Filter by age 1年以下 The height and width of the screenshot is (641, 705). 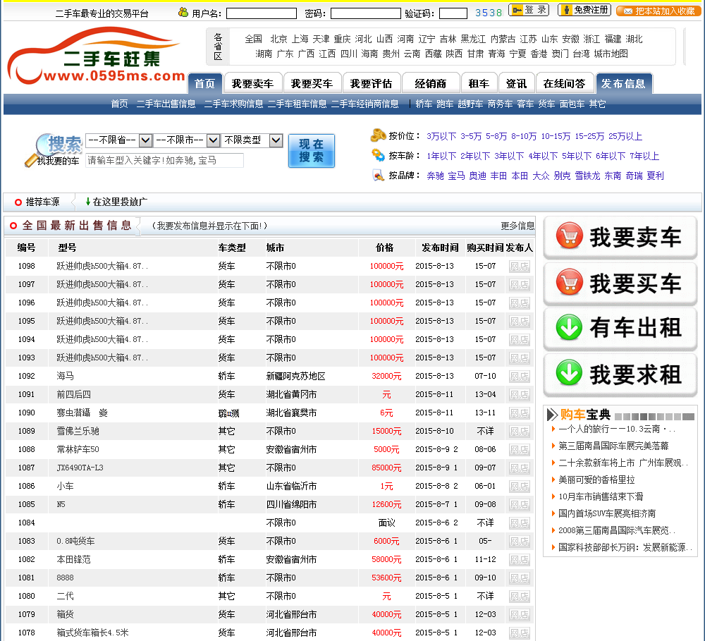[x=441, y=156]
